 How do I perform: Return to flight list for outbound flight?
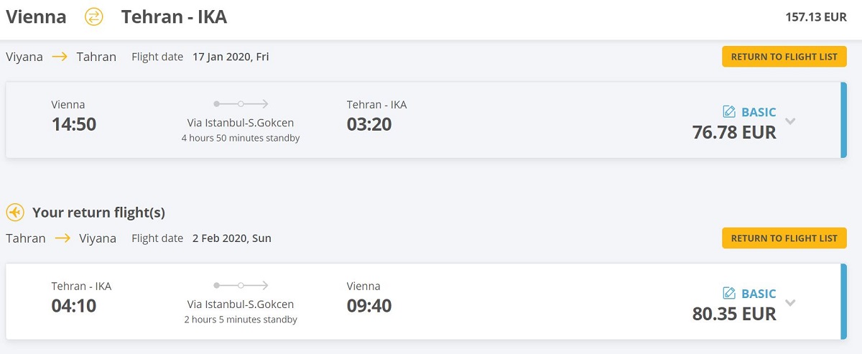784,57
